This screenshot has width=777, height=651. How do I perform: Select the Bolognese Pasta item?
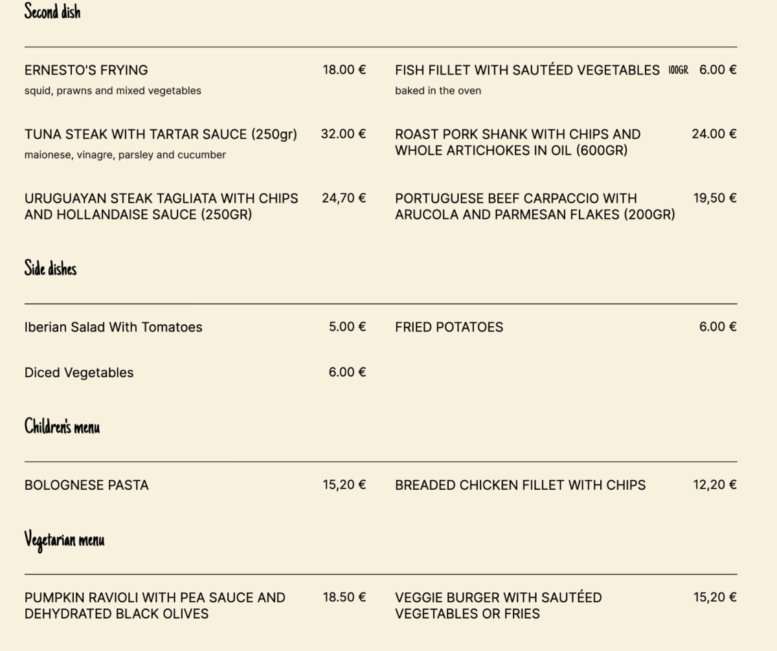click(87, 485)
